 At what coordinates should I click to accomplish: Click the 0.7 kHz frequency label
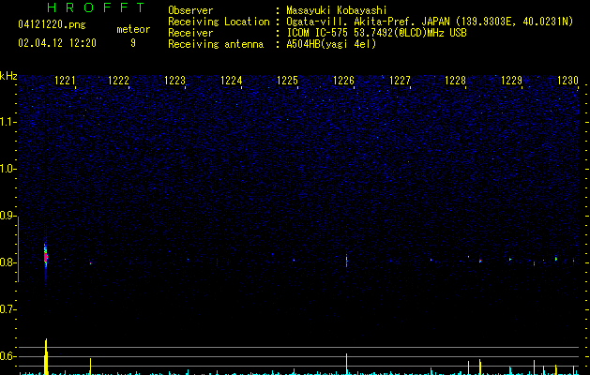tap(8, 309)
